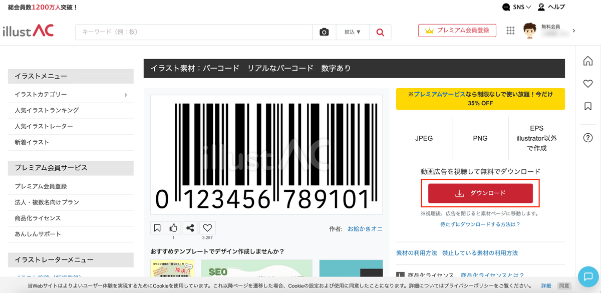Open help question mark in right sidebar
The height and width of the screenshot is (293, 601).
588,138
